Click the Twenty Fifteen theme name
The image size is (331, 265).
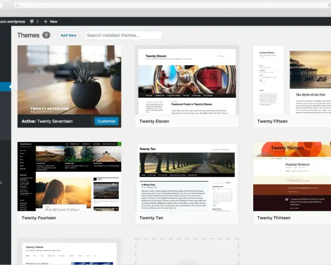pyautogui.click(x=273, y=121)
